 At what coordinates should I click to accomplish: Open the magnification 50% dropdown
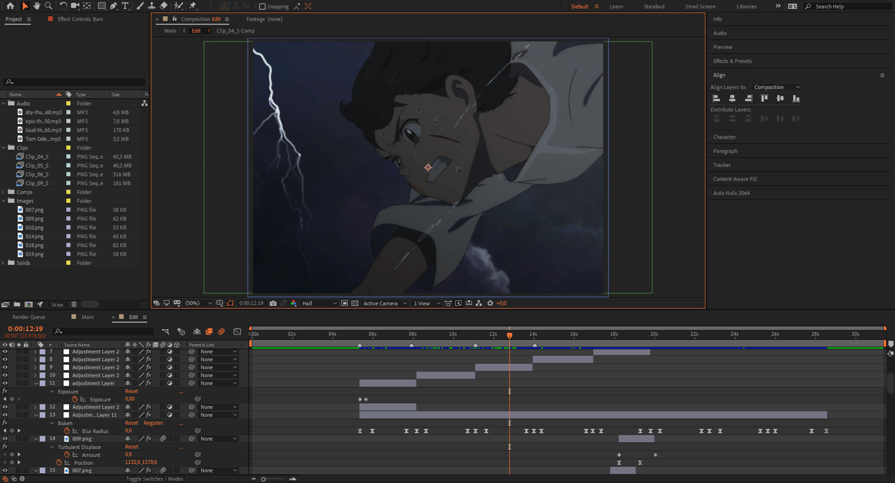click(x=199, y=304)
